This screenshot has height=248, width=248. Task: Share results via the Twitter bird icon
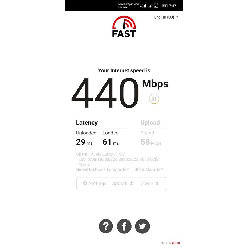(142, 226)
